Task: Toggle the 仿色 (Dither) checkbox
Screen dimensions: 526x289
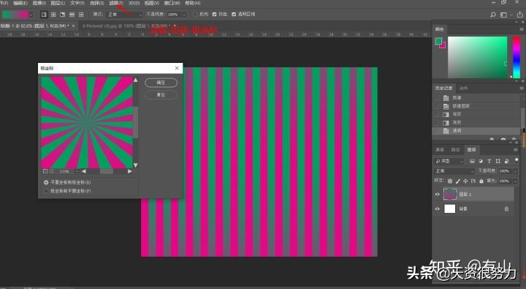Action: 214,15
